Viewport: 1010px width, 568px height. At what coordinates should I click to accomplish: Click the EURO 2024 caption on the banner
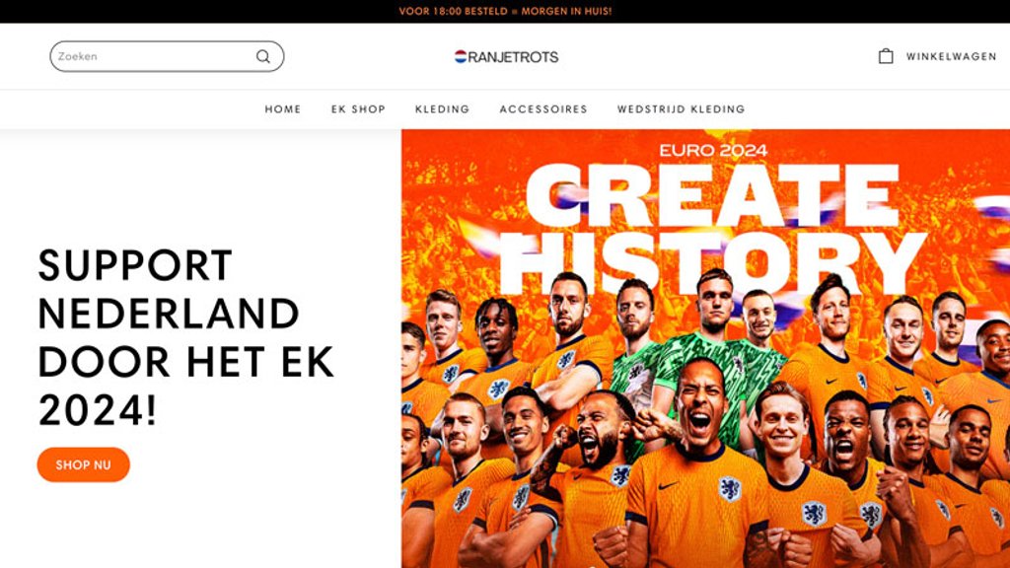click(x=713, y=151)
